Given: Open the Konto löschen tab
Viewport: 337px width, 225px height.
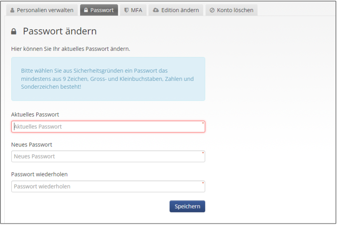Looking at the screenshot, I should point(231,10).
